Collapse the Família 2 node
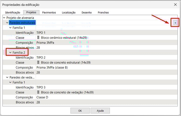 click(11, 52)
